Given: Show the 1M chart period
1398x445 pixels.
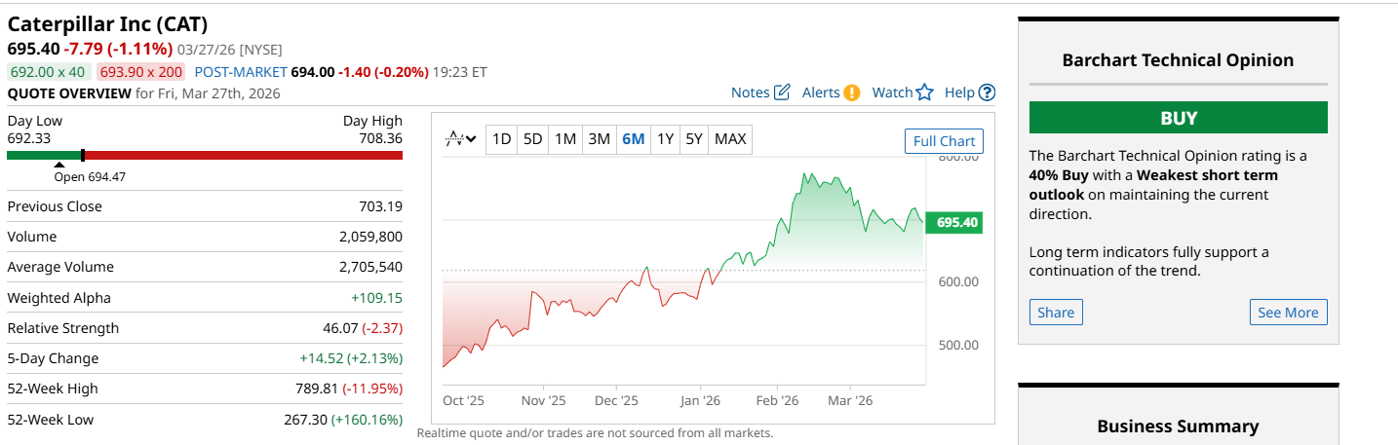Looking at the screenshot, I should pyautogui.click(x=565, y=139).
